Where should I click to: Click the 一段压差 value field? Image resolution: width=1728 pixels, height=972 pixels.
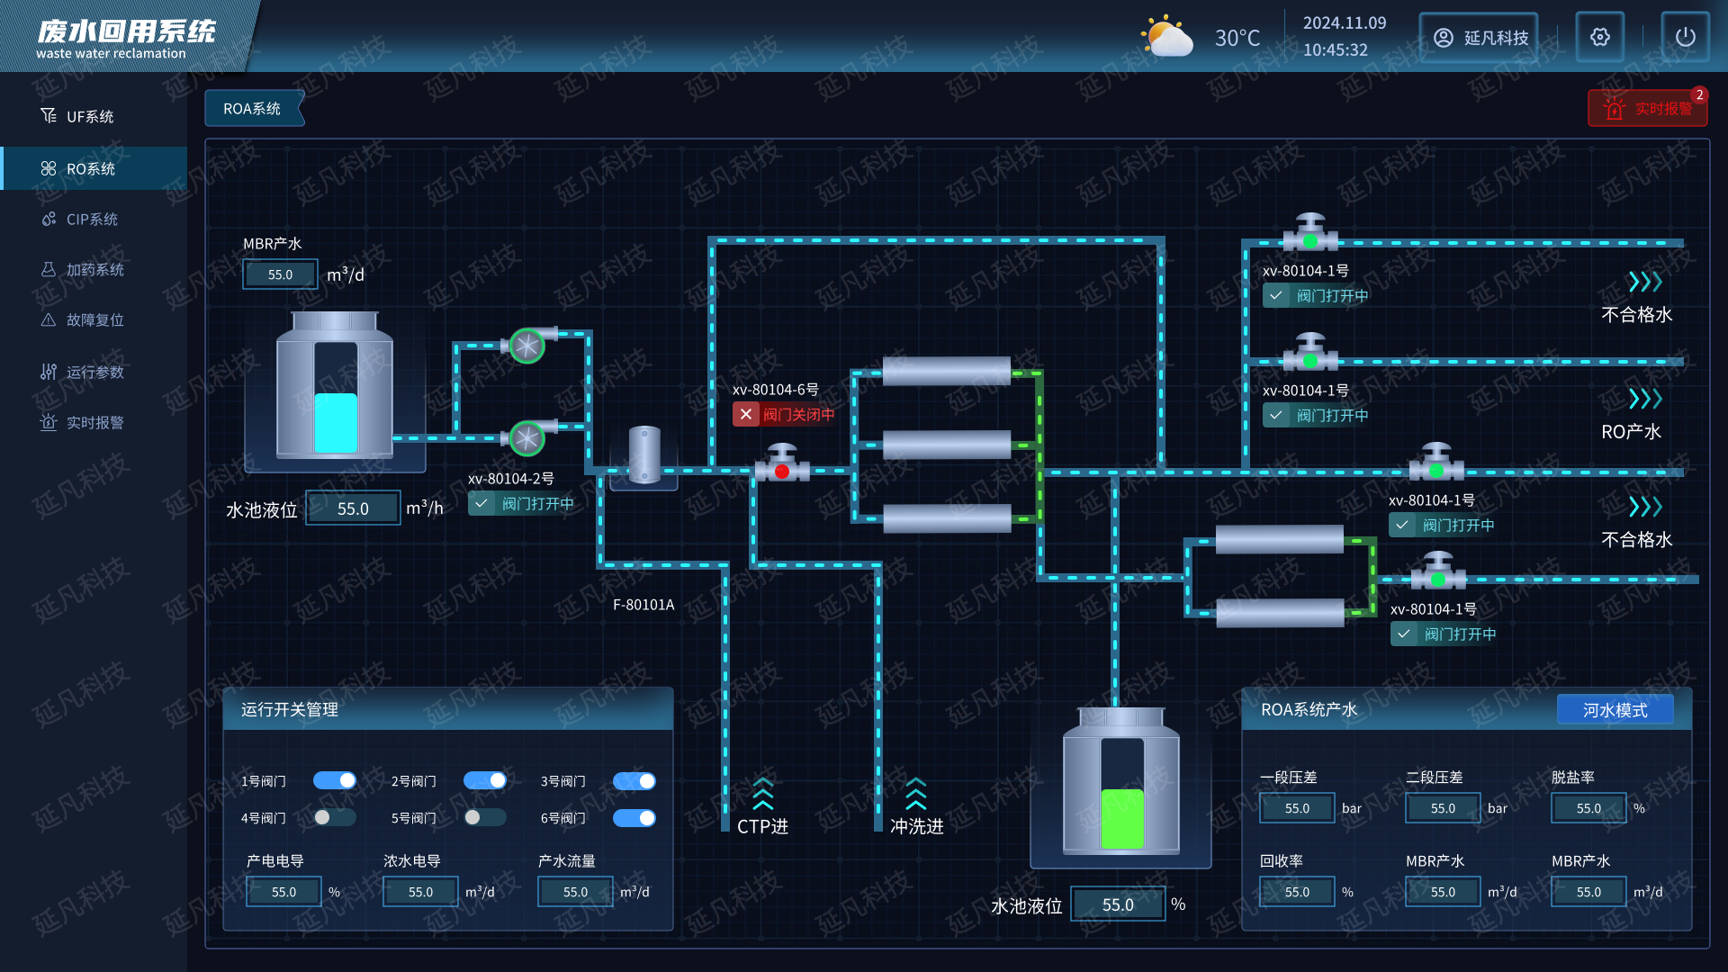pos(1297,808)
